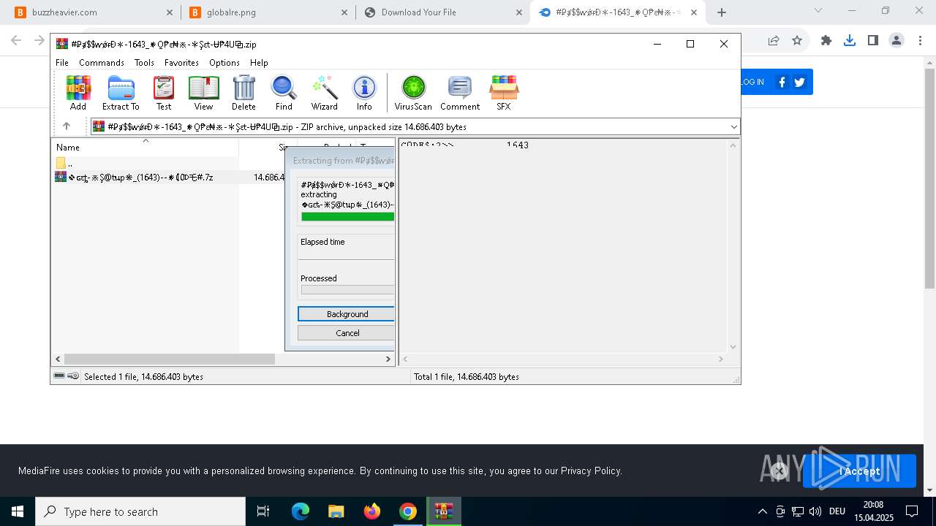Click the View file icon
Image resolution: width=936 pixels, height=526 pixels.
click(203, 93)
